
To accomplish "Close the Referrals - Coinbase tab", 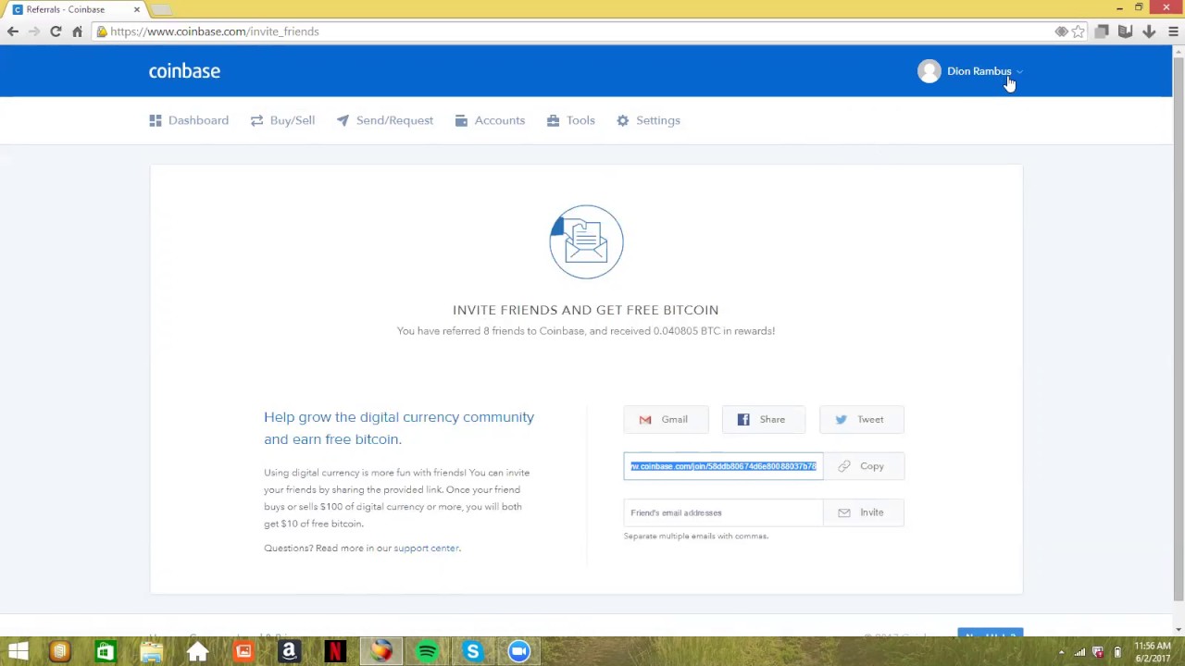I will pos(137,9).
